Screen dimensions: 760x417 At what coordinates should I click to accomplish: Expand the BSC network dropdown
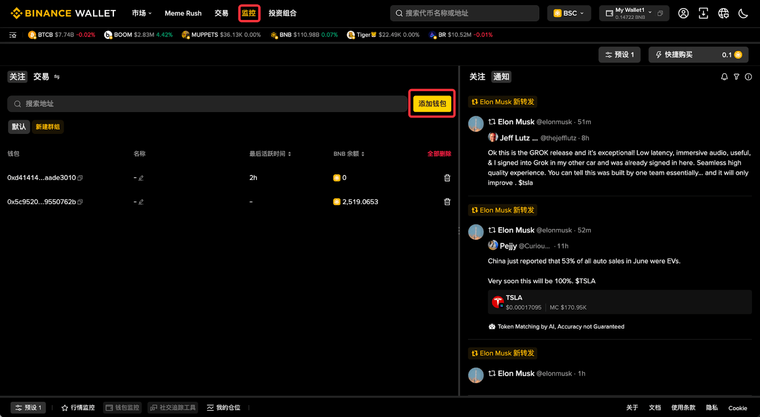tap(569, 13)
